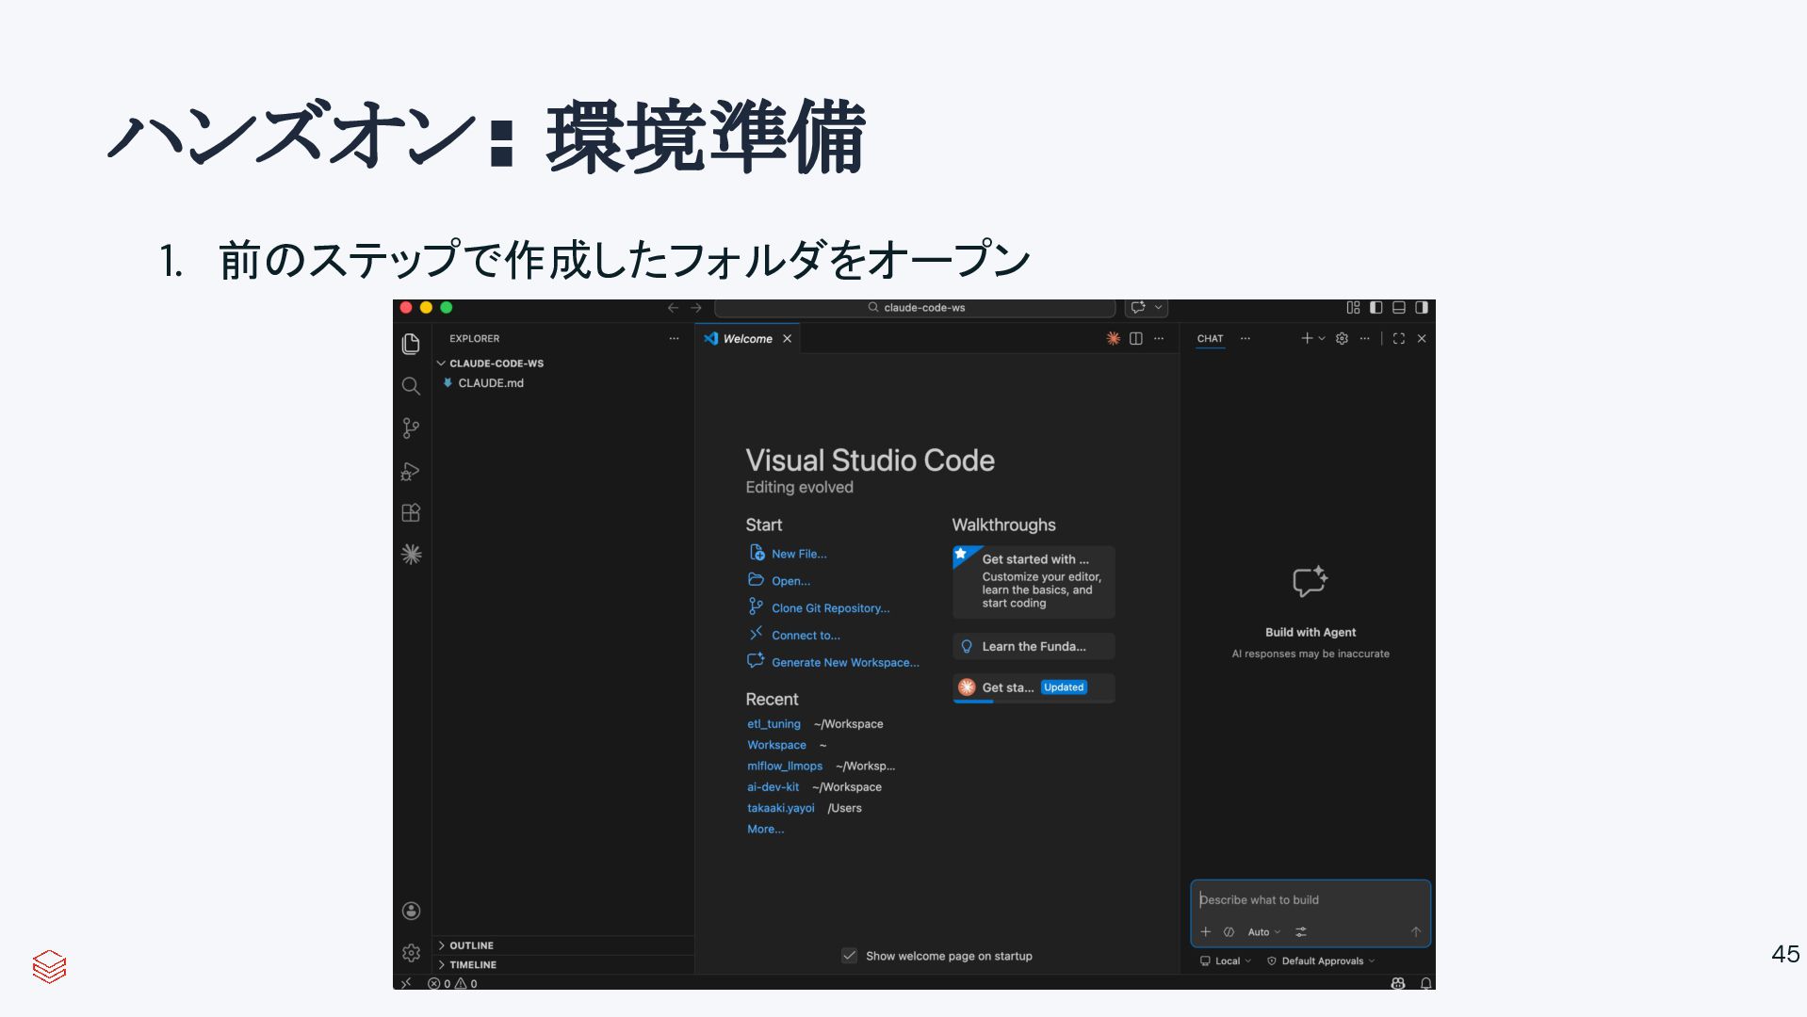1807x1017 pixels.
Task: Open ellipsis next to CHAT tab
Action: (1245, 338)
